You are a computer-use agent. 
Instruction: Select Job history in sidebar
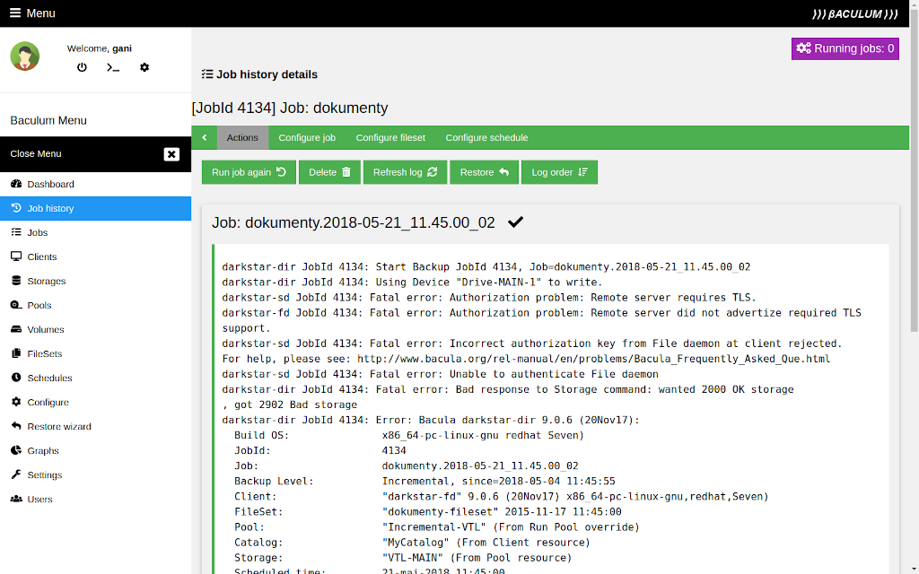point(95,208)
